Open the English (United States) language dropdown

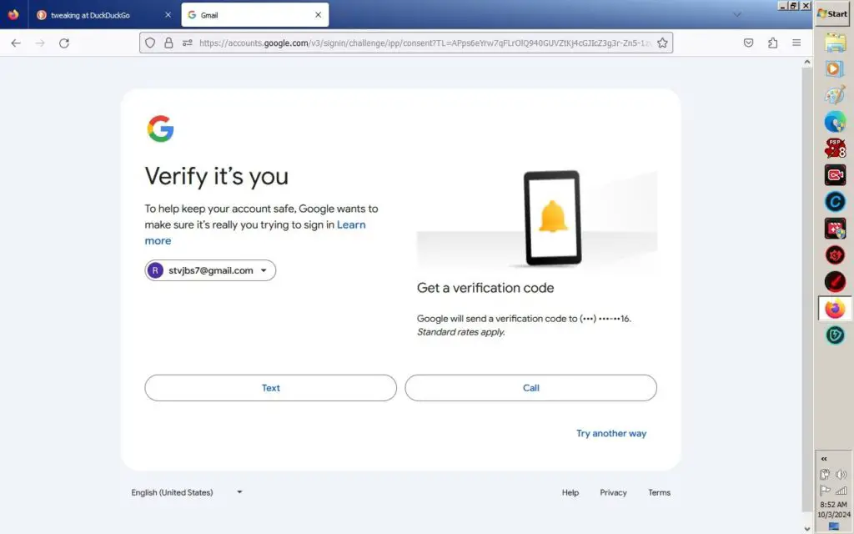coord(187,492)
